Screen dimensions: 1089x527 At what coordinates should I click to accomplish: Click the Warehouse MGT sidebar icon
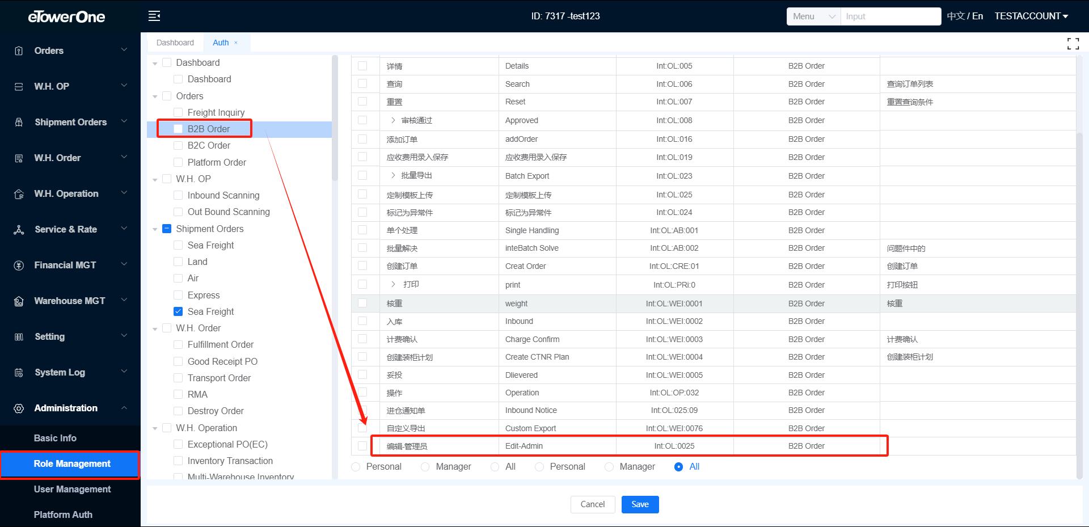[19, 301]
